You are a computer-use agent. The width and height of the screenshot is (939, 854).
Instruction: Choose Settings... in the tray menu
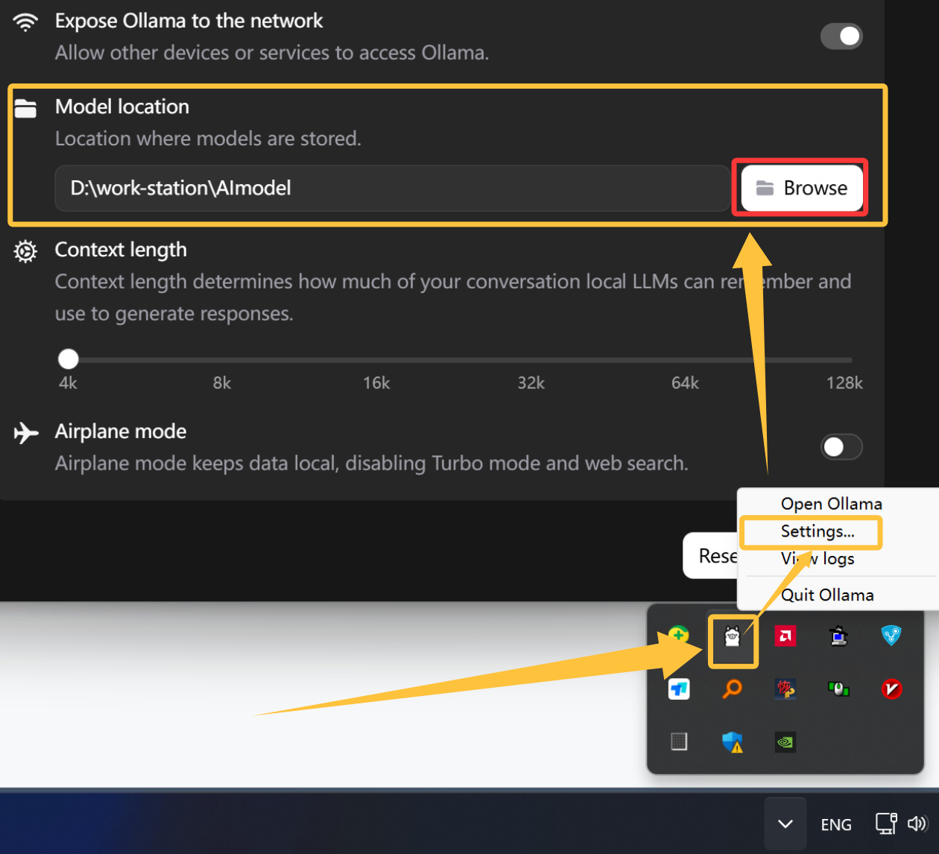(818, 531)
